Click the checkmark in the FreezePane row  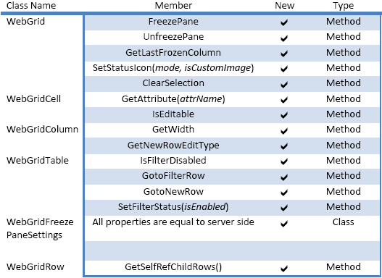tap(284, 23)
